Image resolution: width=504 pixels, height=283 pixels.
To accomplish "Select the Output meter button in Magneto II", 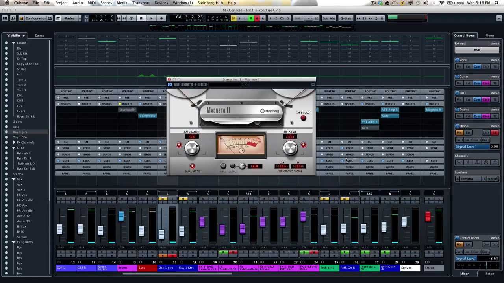I will point(233,166).
